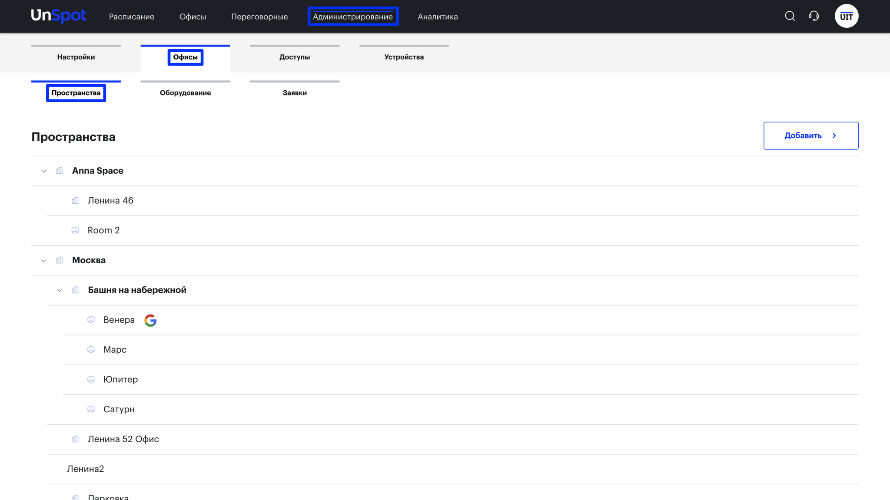Click building icon beside Башня на набережной
This screenshot has height=500, width=890.
[x=75, y=290]
